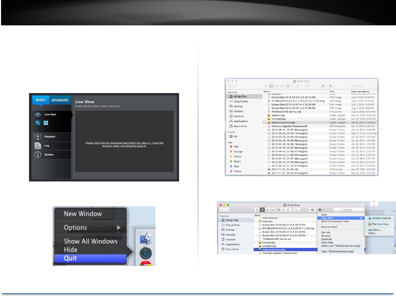Choose Show in Enclosing Folder
The height and width of the screenshot is (297, 396).
click(x=341, y=221)
